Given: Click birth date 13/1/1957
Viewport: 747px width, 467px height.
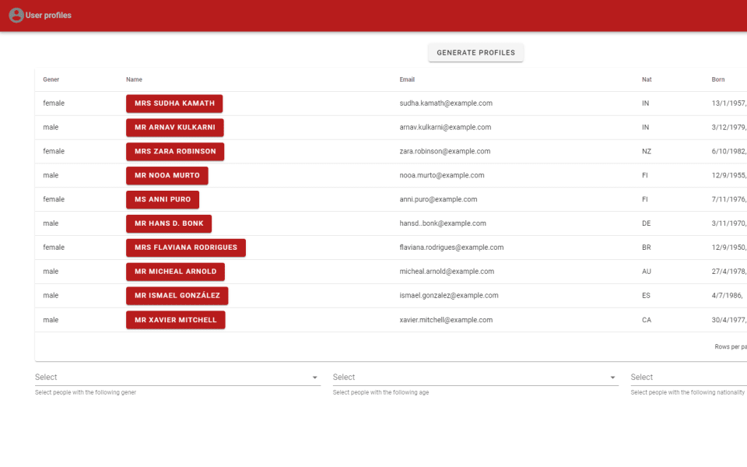Looking at the screenshot, I should 729,103.
